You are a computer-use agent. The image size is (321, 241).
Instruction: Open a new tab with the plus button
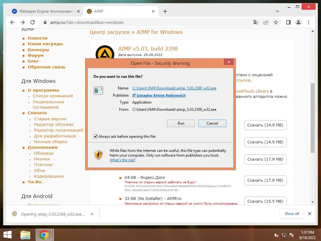coord(165,11)
